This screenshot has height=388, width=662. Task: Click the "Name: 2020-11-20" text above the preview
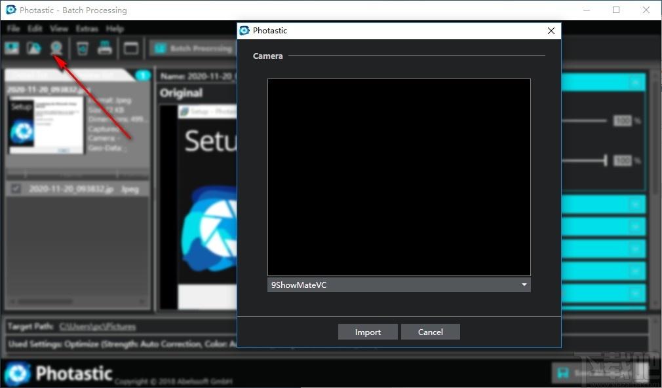(x=197, y=77)
